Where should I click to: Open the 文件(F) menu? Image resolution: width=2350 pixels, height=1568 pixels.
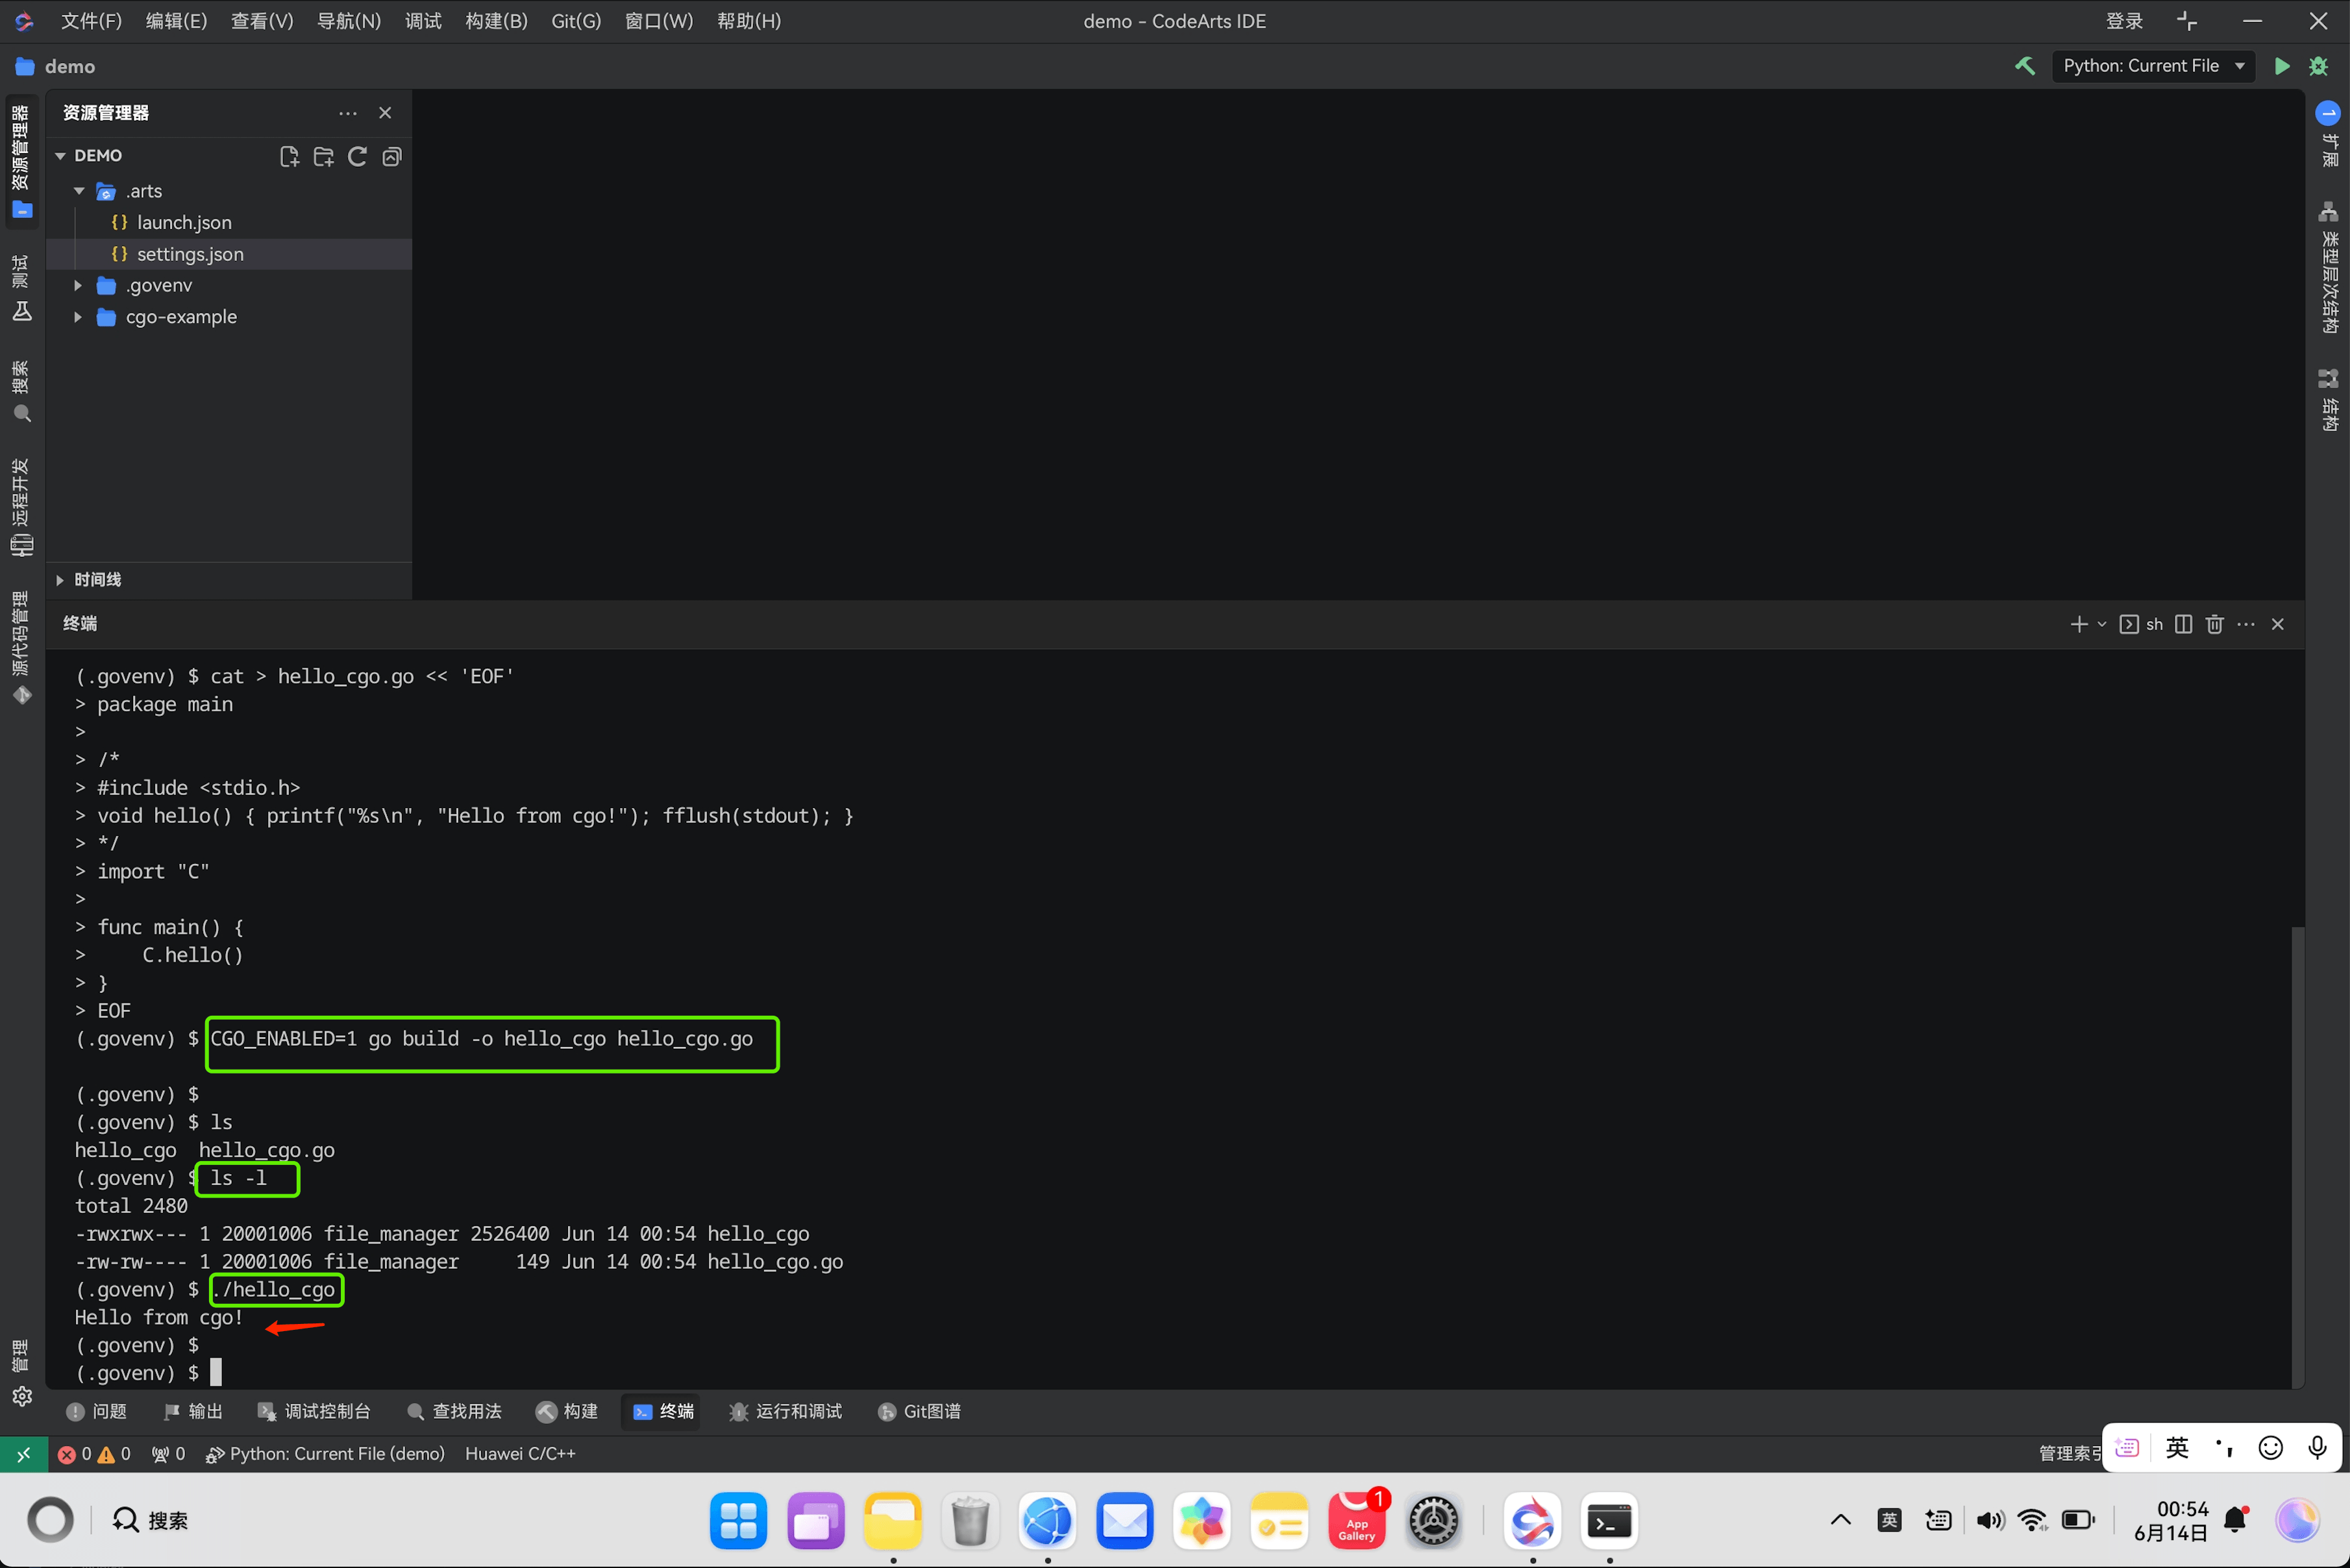pyautogui.click(x=91, y=21)
